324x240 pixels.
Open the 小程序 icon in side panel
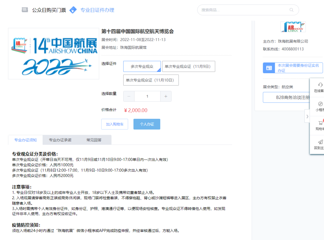coord(320,104)
